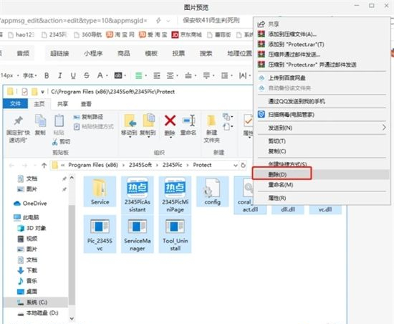The height and width of the screenshot is (324, 394).
Task: Select the Pic_2345Svc file
Action: pyautogui.click(x=100, y=234)
